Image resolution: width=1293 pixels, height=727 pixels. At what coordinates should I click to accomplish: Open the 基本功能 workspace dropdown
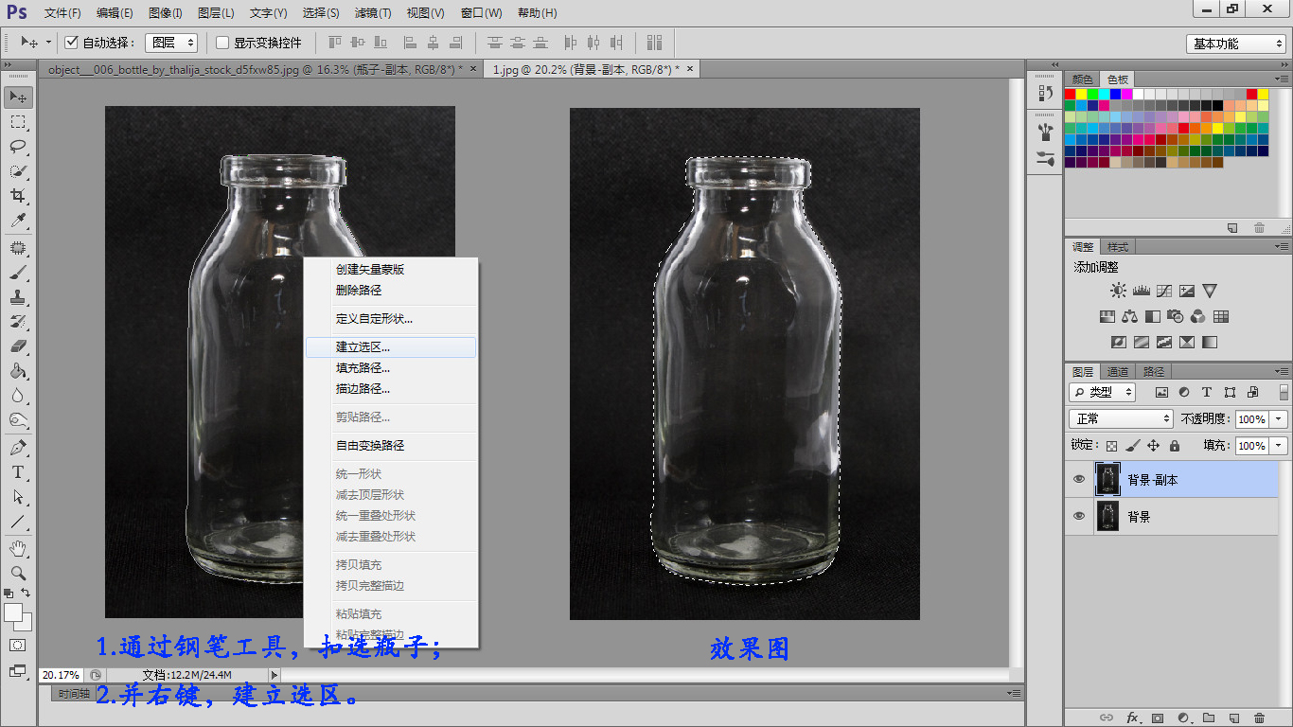[1236, 44]
